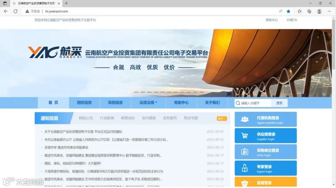The width and height of the screenshot is (336, 188).
Task: Click the orange 更多 button
Action: 222,119
